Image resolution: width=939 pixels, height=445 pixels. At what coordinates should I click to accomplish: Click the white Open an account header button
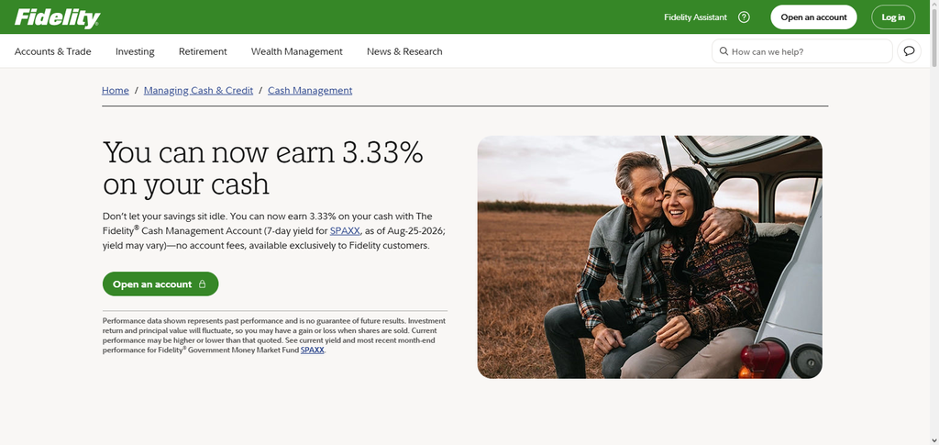[813, 17]
